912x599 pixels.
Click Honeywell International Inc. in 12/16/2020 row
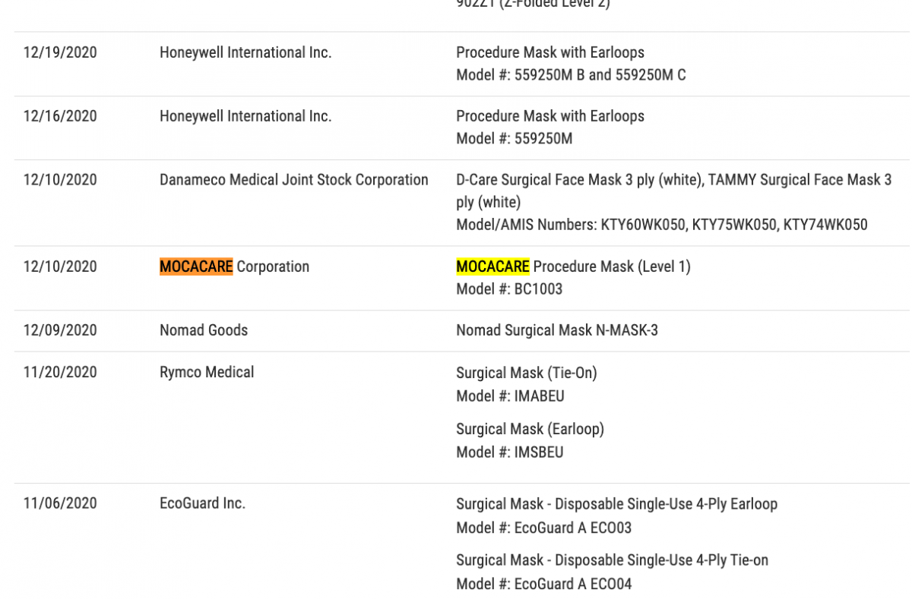click(x=245, y=116)
